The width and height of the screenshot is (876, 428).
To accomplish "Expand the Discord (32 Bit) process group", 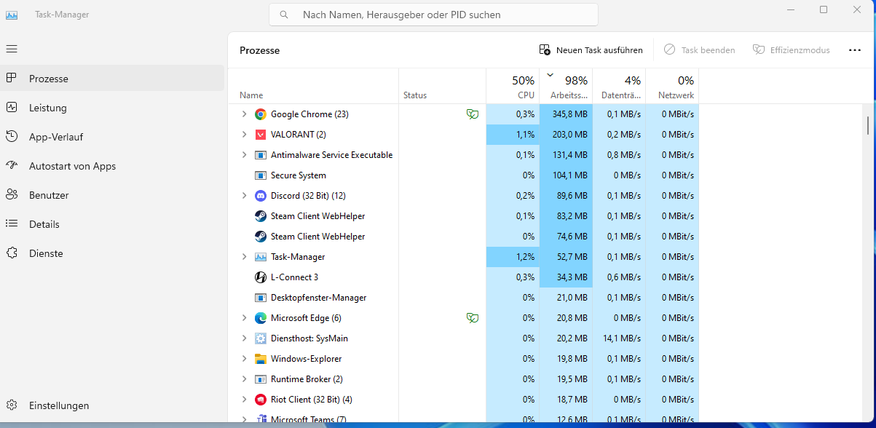I will pyautogui.click(x=244, y=196).
